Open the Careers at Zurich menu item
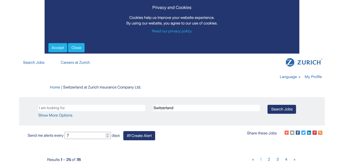Image resolution: width=348 pixels, height=164 pixels. tap(75, 62)
